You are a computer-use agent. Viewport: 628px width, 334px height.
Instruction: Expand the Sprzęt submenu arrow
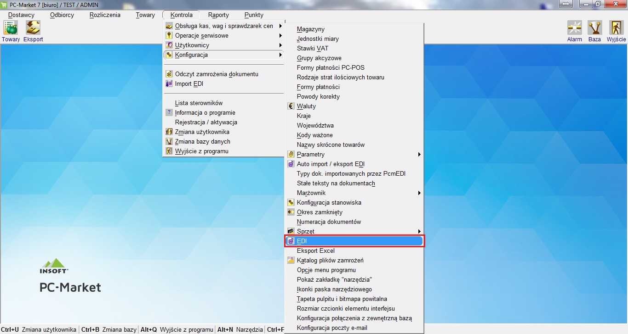click(x=419, y=232)
